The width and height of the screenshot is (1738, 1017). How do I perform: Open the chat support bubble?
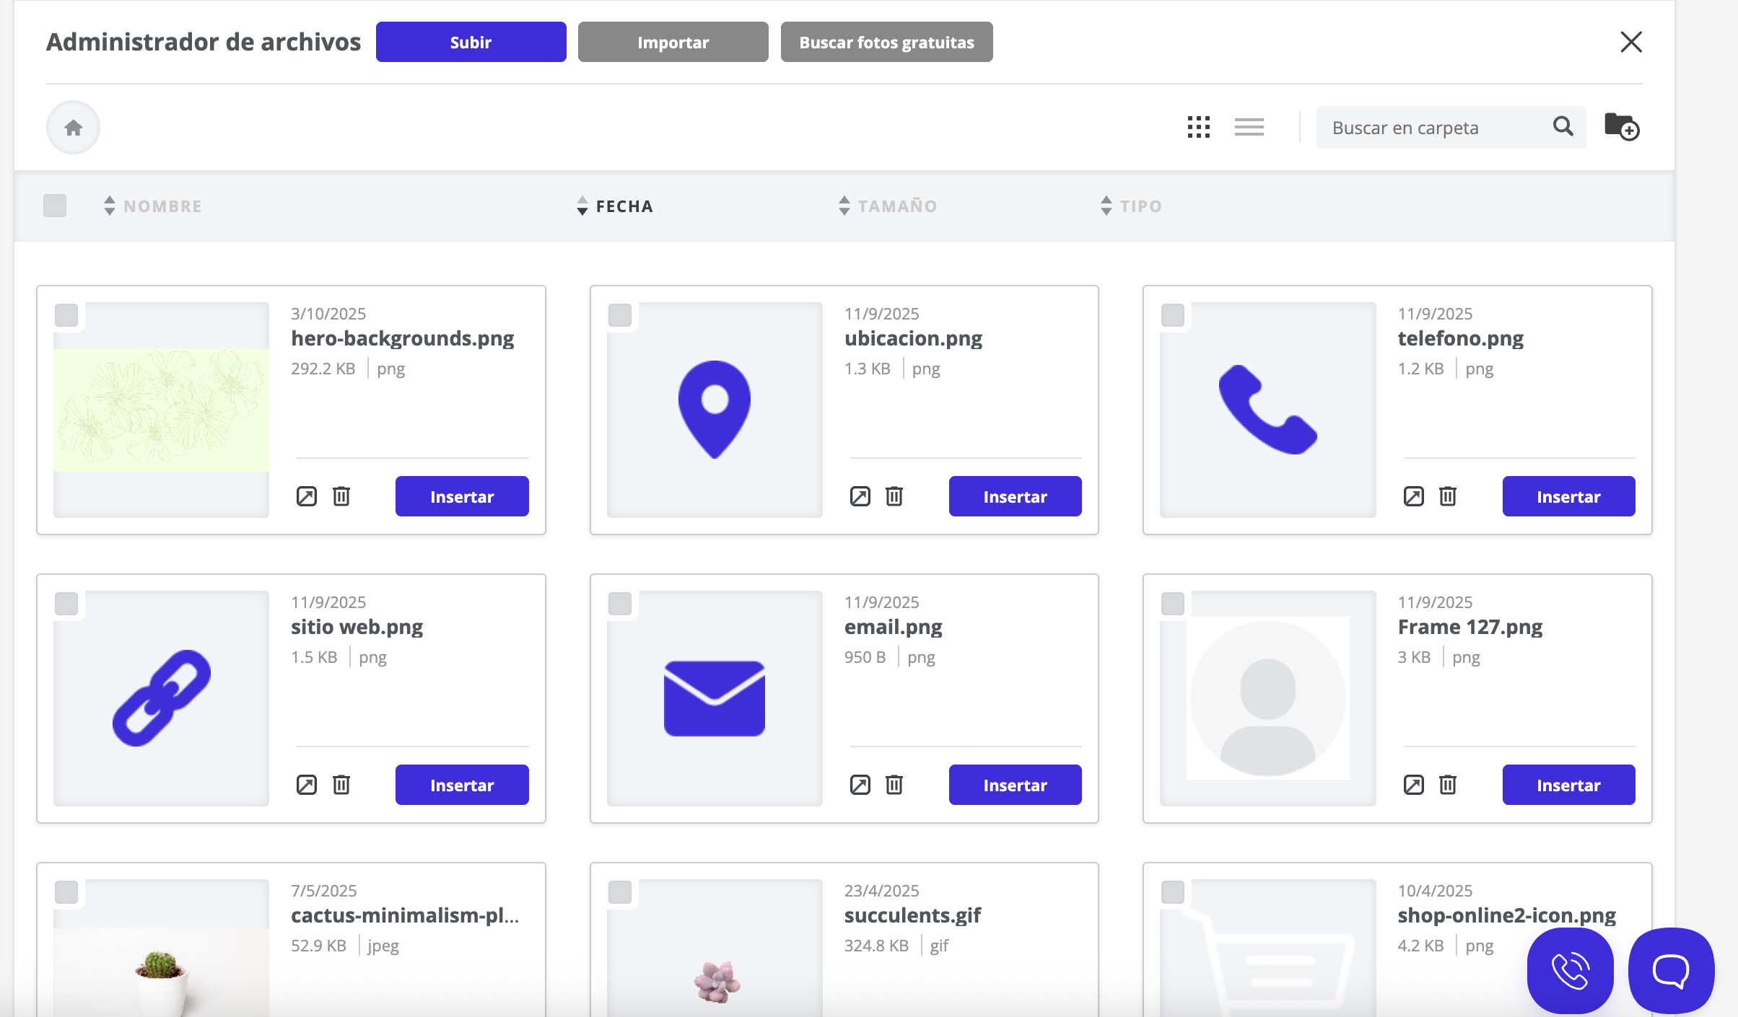pos(1671,970)
